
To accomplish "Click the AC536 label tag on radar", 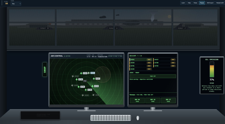I will click(x=96, y=86).
